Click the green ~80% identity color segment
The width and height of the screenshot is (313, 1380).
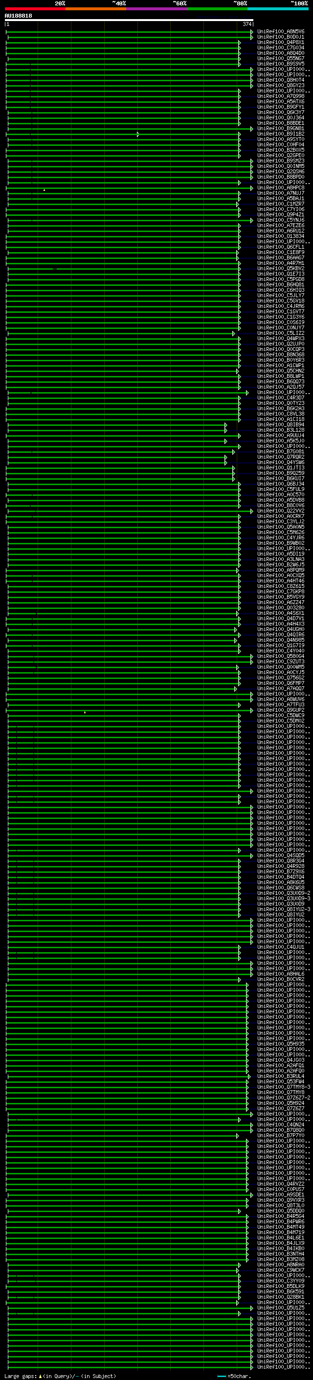tap(217, 9)
